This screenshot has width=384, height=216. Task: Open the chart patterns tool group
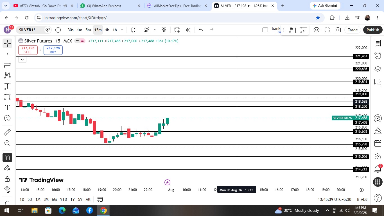click(x=7, y=75)
